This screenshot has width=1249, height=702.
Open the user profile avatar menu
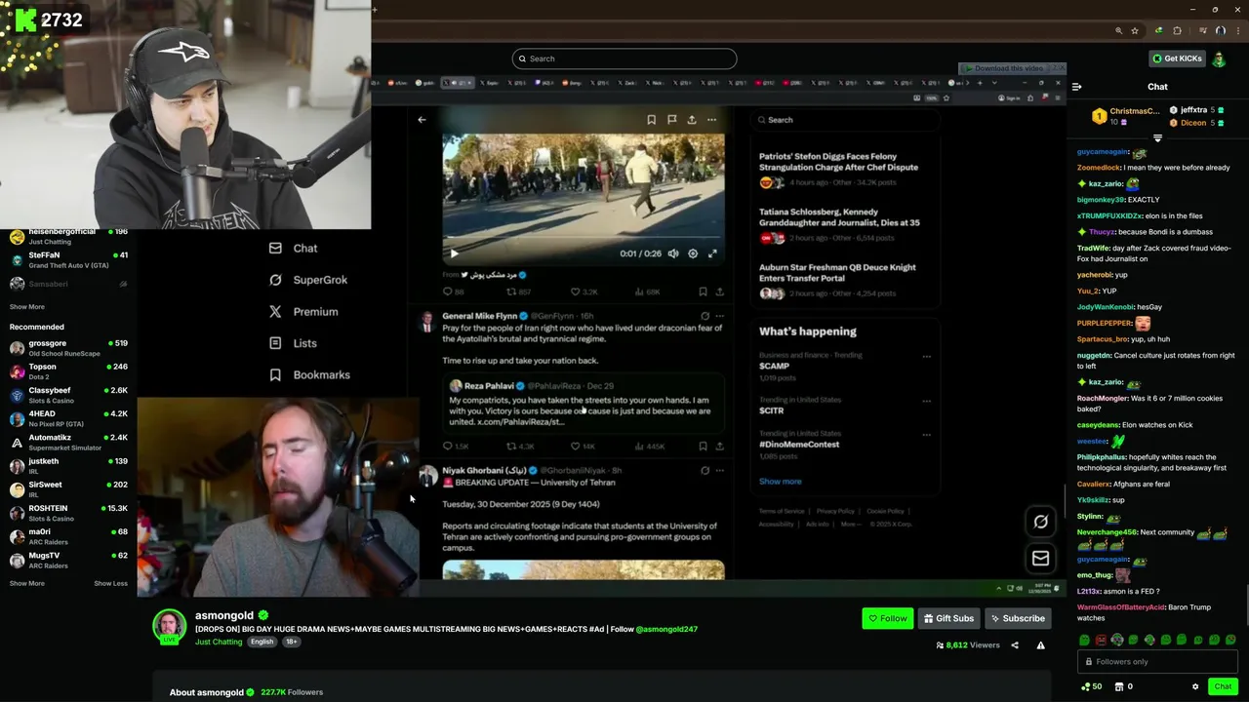(1219, 58)
